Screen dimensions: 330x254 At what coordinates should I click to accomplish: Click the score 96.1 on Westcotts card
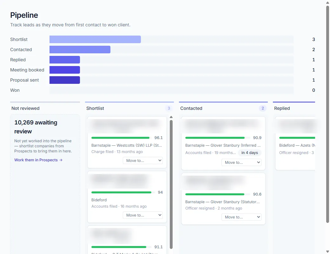(x=158, y=138)
